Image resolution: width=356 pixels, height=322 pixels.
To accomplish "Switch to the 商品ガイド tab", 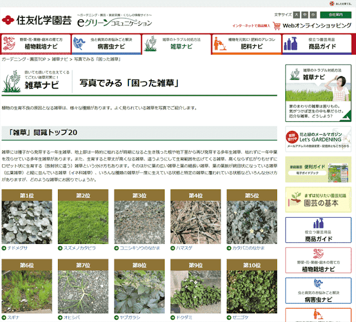I will [x=317, y=44].
